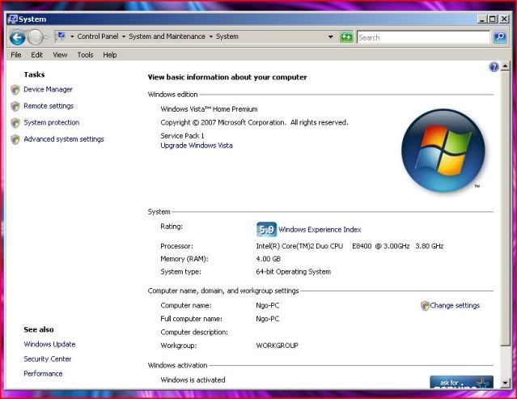The height and width of the screenshot is (399, 517).
Task: Open Remote settings task link
Action: 49,106
